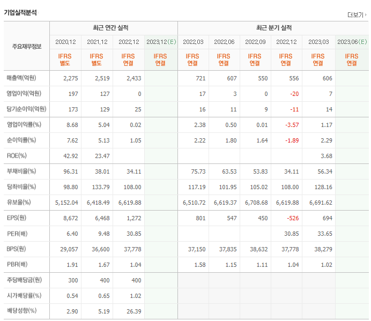Click the BPS(원) row label
This screenshot has width=371, height=321.
click(16, 249)
